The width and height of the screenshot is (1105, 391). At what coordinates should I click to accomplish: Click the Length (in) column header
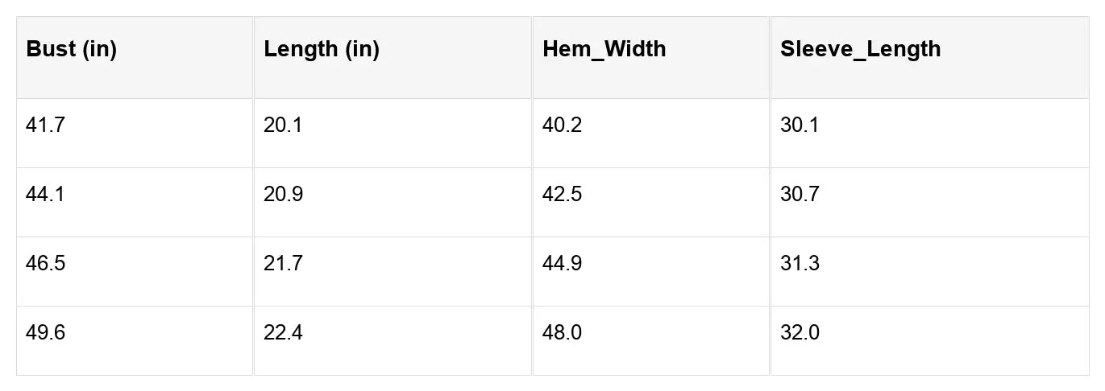click(322, 49)
